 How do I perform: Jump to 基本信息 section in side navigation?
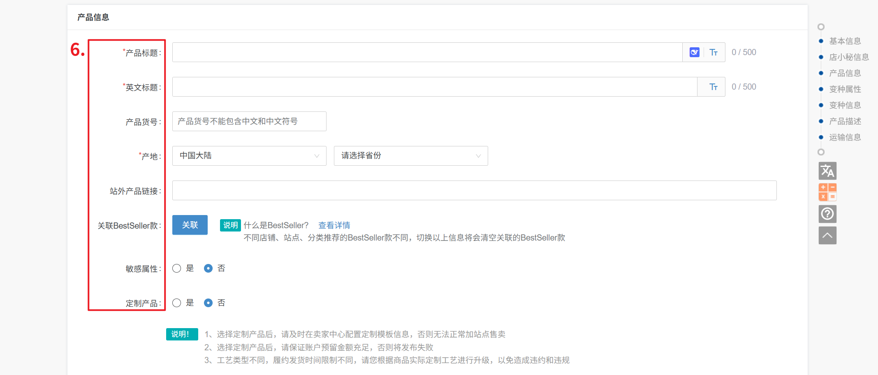(845, 41)
